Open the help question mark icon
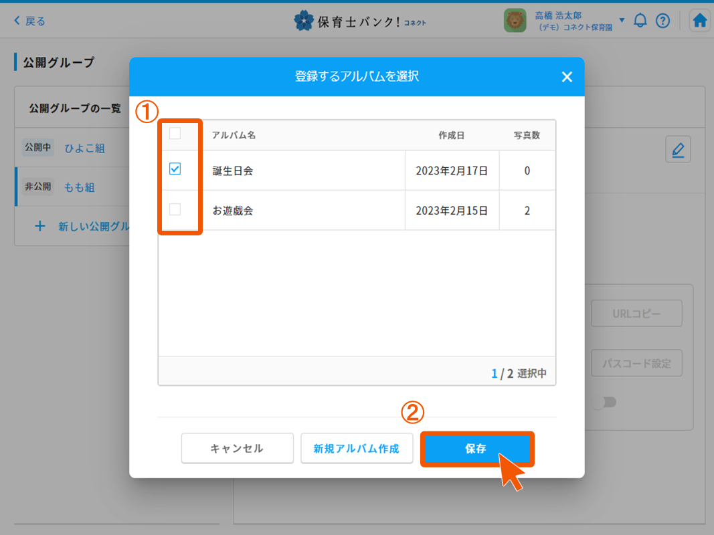 click(x=662, y=20)
